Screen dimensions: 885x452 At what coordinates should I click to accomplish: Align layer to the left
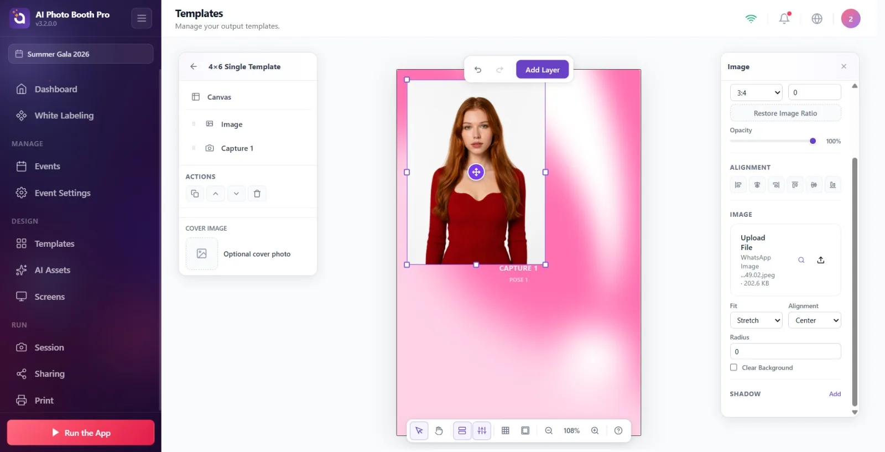pos(738,185)
